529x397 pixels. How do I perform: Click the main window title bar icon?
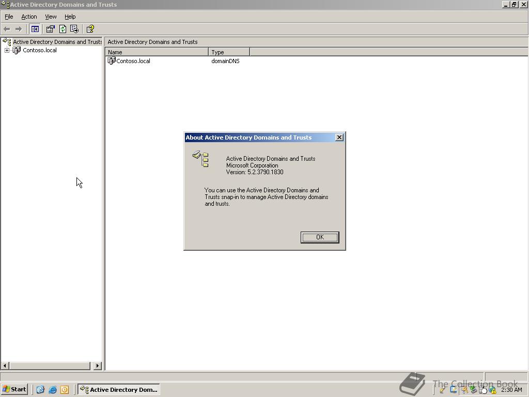click(5, 4)
